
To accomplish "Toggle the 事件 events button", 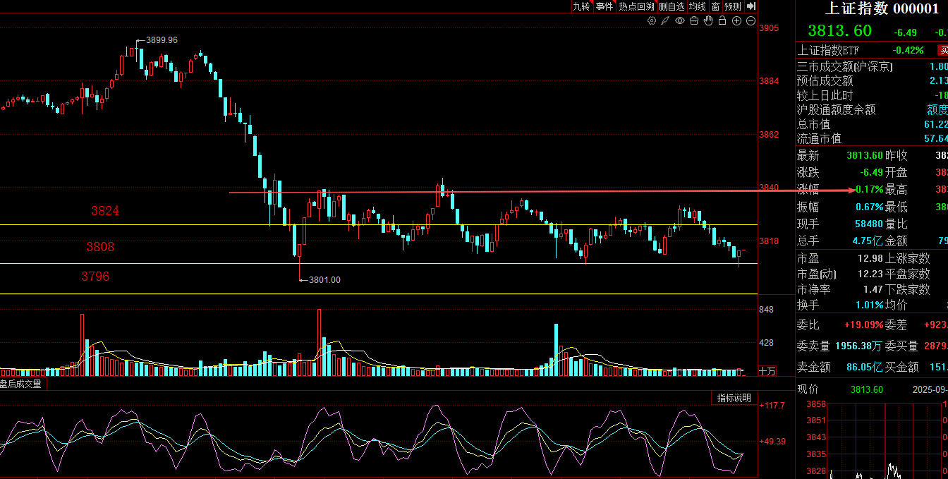I will 604,6.
